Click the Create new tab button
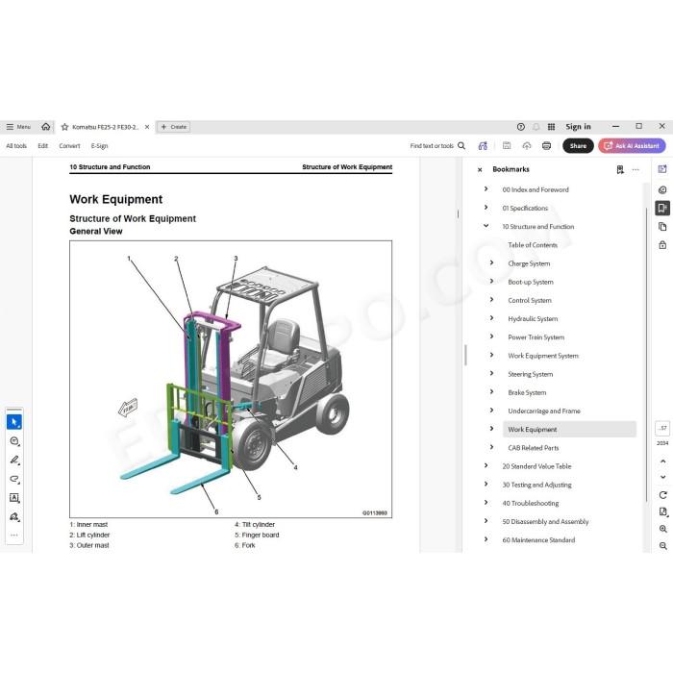Image resolution: width=673 pixels, height=673 pixels. tap(173, 127)
